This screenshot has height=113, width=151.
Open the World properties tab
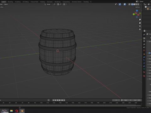click(144, 50)
